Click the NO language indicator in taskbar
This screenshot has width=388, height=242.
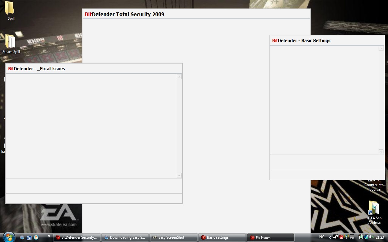coord(322,237)
